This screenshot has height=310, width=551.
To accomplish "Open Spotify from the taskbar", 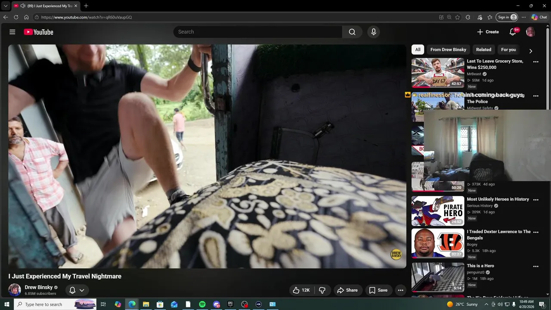I will [202, 304].
